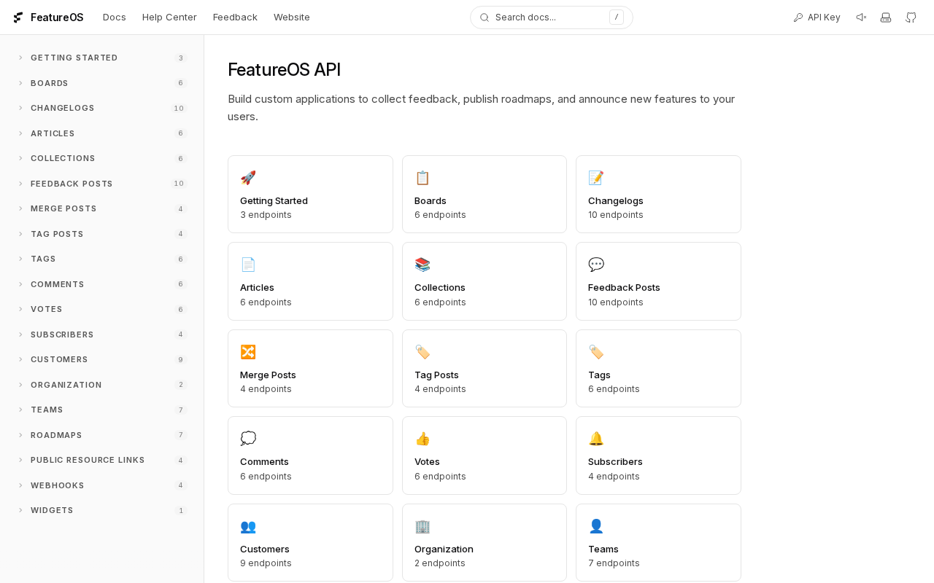Click the printer icon in header
934x583 pixels.
[886, 17]
